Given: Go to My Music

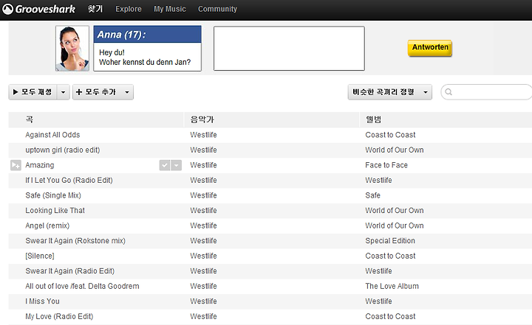Looking at the screenshot, I should (170, 9).
